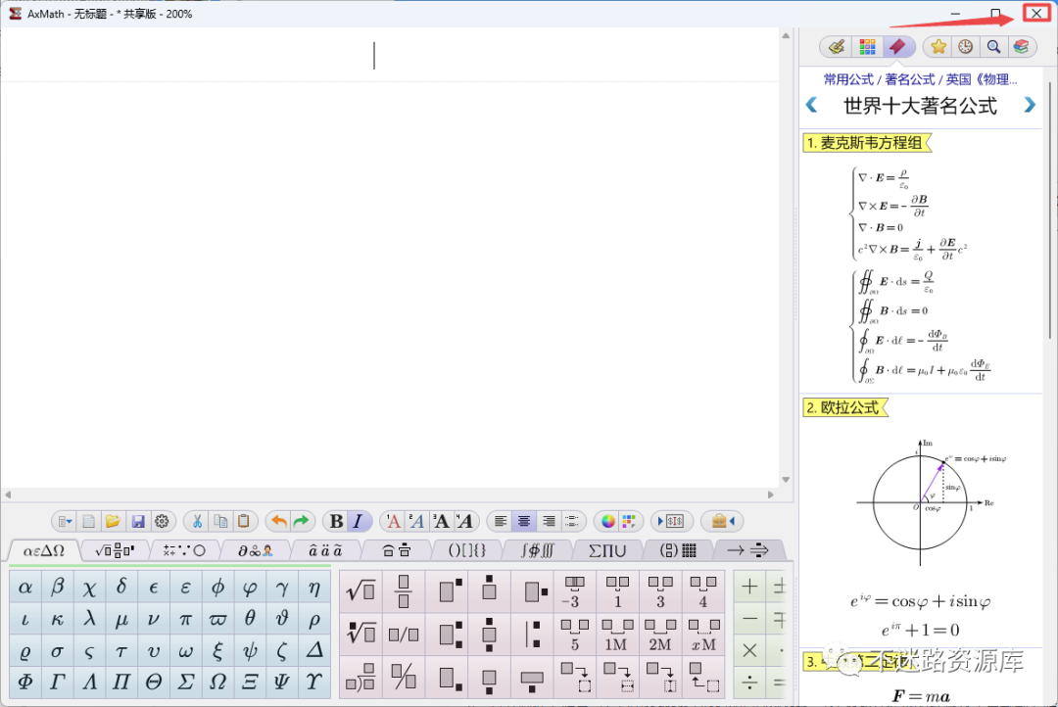Align formula right

click(x=549, y=521)
